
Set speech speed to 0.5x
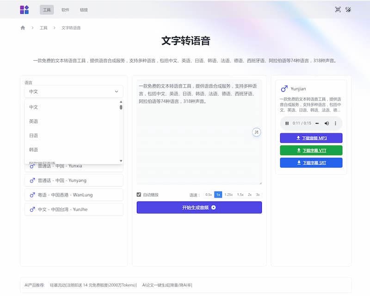pos(209,195)
